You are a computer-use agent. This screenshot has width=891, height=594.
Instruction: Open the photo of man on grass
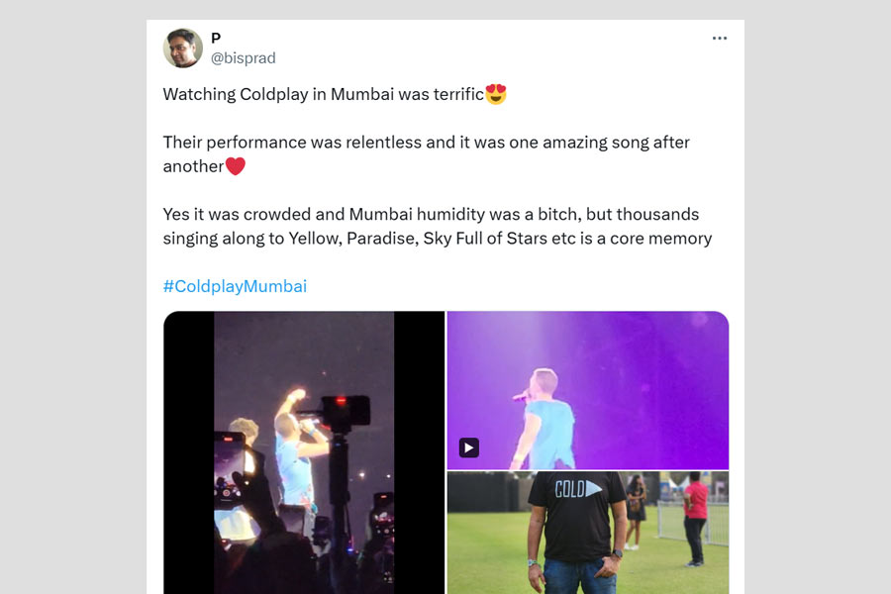pyautogui.click(x=587, y=533)
